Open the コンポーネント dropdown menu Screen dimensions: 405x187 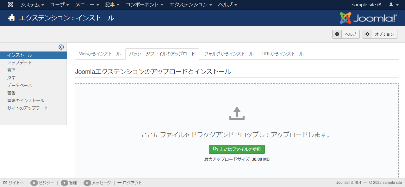click(x=144, y=5)
